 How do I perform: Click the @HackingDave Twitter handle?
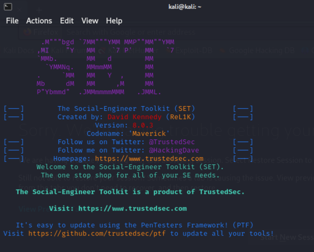coord(174,150)
